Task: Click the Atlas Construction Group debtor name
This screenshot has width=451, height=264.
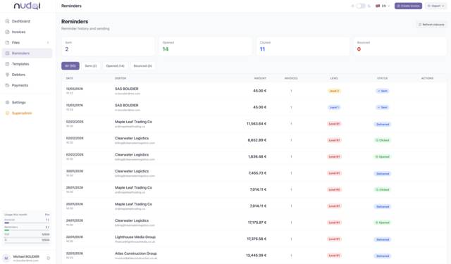Action: [136, 253]
